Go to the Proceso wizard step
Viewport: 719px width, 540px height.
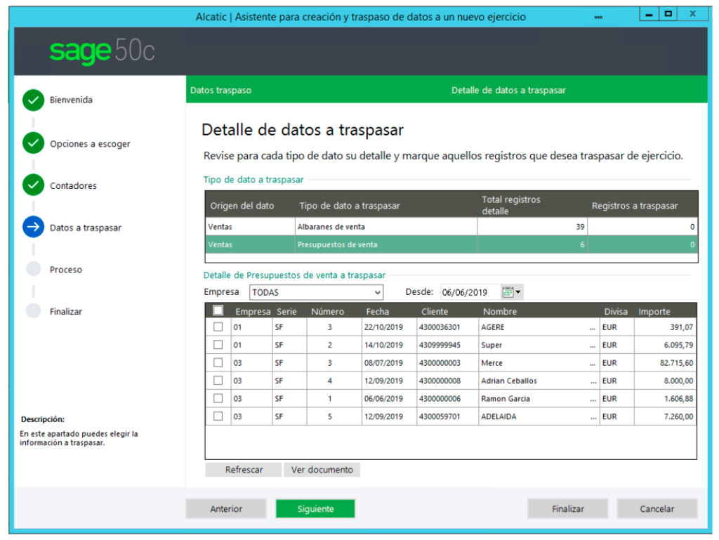(66, 270)
